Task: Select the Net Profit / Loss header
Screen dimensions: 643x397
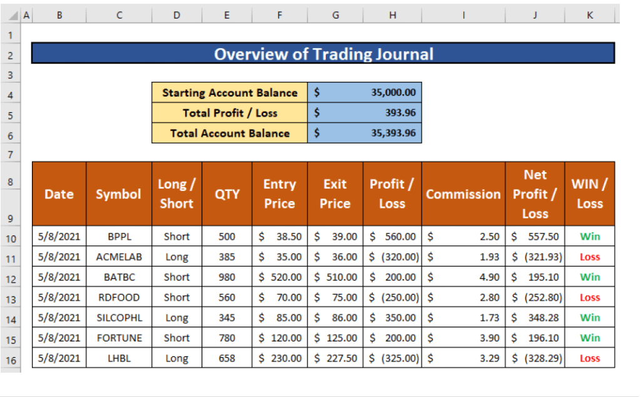Action: point(535,194)
